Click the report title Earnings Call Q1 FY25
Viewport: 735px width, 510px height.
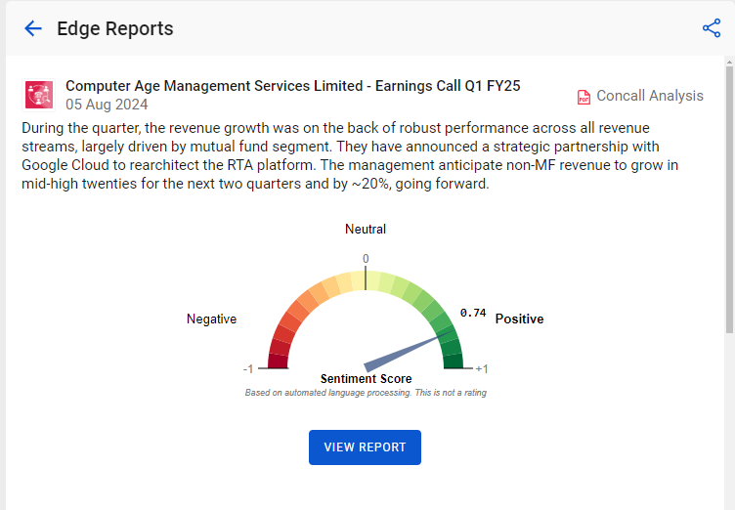tap(293, 86)
